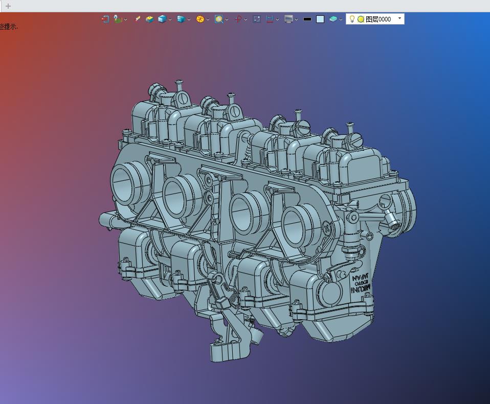490x404 pixels.
Task: Open dropdown beside teal layer icon
Action: tap(341, 19)
